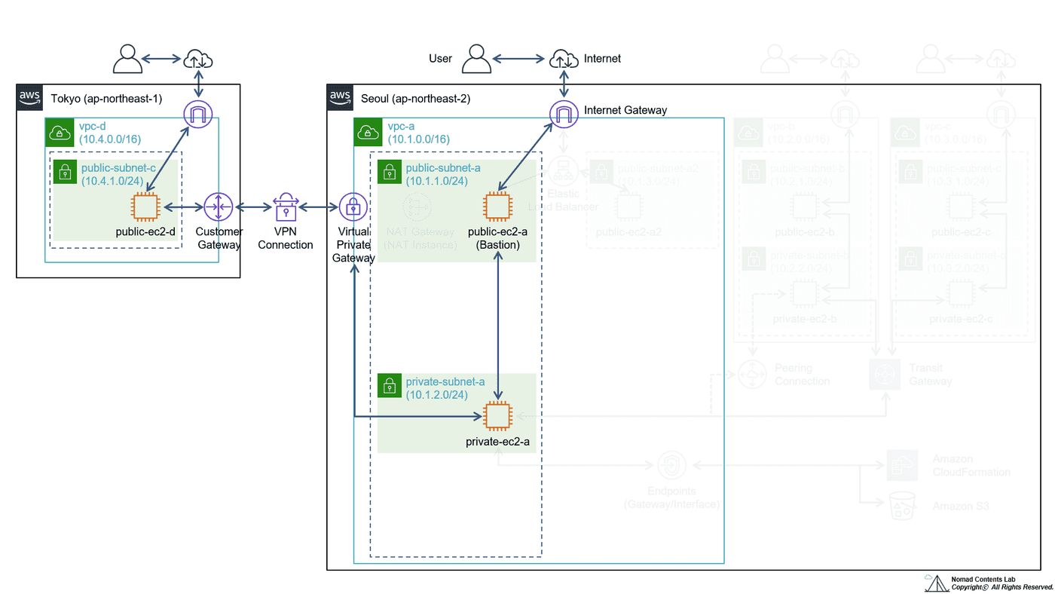1055x594 pixels.
Task: Select the 'Internet' text label
Action: (602, 59)
